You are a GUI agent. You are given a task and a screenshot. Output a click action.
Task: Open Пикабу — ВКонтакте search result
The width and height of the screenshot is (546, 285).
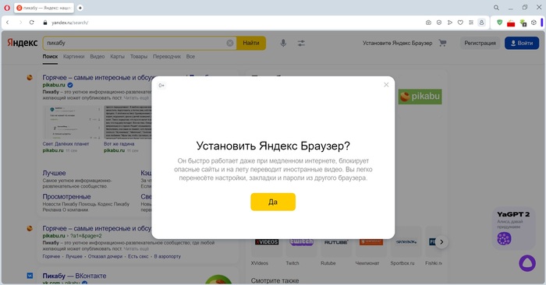click(74, 276)
